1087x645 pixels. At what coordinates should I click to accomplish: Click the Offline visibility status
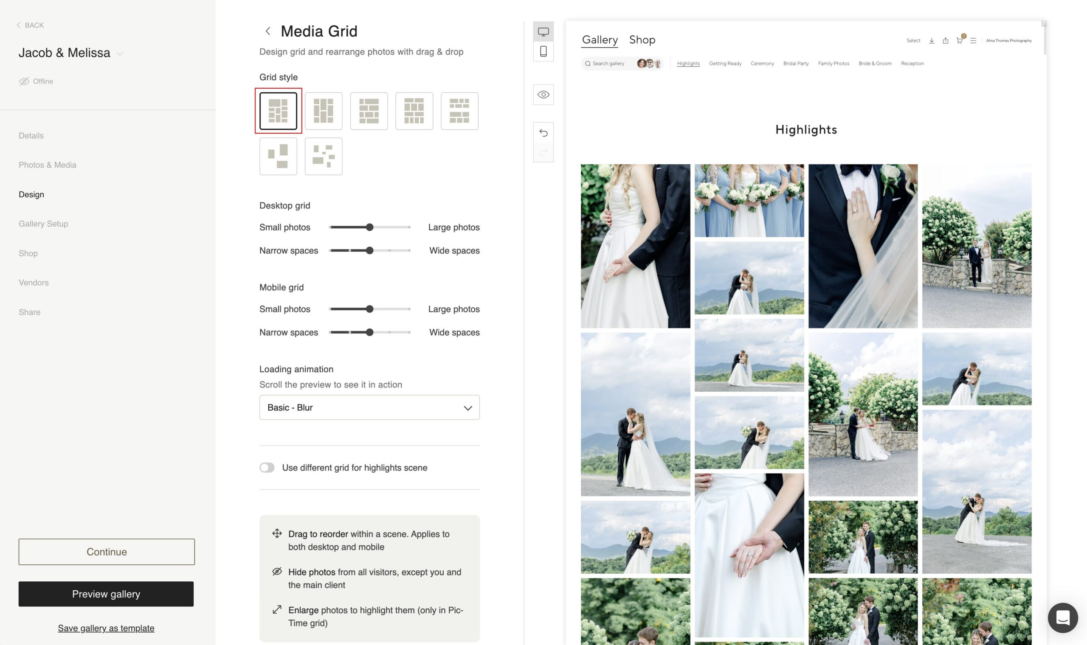(x=36, y=81)
